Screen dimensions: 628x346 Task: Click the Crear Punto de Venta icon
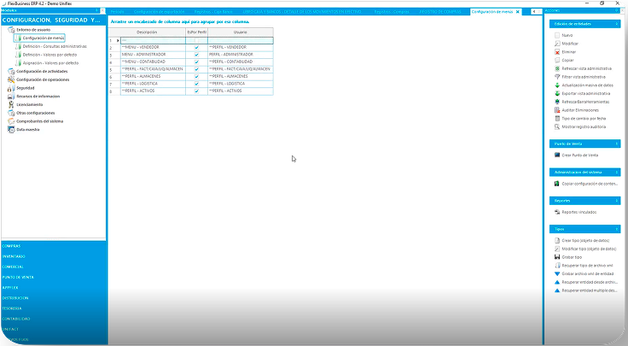[557, 155]
